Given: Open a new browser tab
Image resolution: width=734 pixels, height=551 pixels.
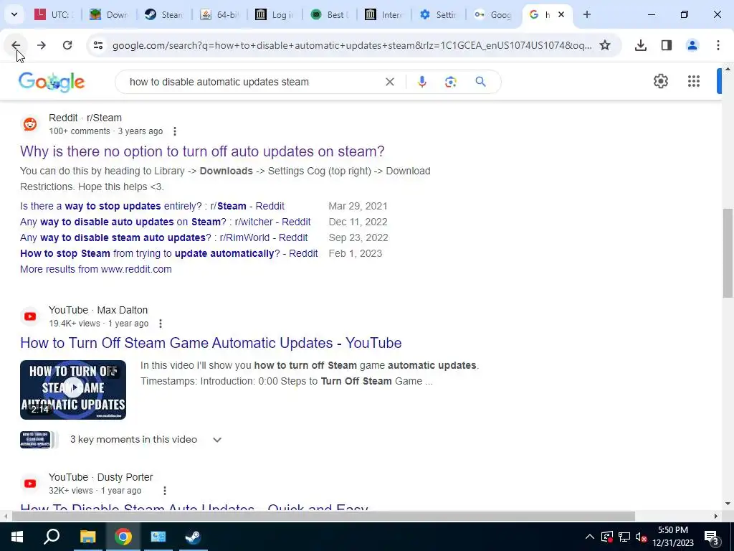Looking at the screenshot, I should 586,14.
